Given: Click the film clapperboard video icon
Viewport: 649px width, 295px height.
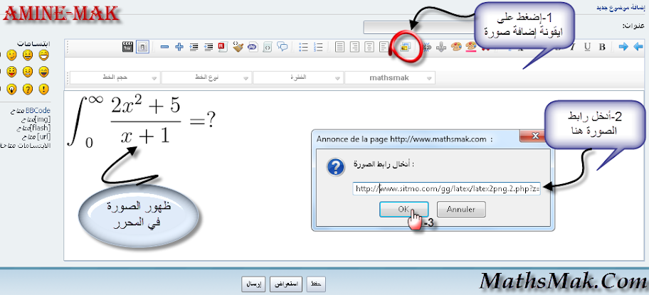Looking at the screenshot, I should (x=128, y=47).
